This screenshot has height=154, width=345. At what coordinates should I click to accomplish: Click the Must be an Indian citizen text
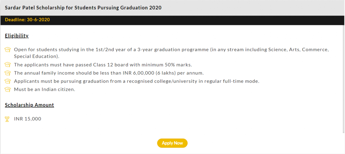point(44,90)
